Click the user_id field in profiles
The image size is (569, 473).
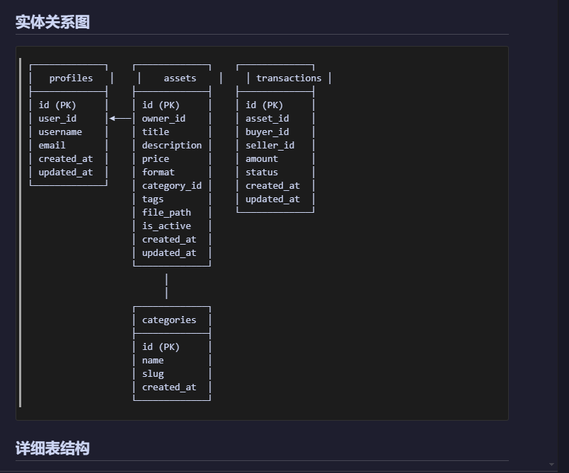[57, 119]
